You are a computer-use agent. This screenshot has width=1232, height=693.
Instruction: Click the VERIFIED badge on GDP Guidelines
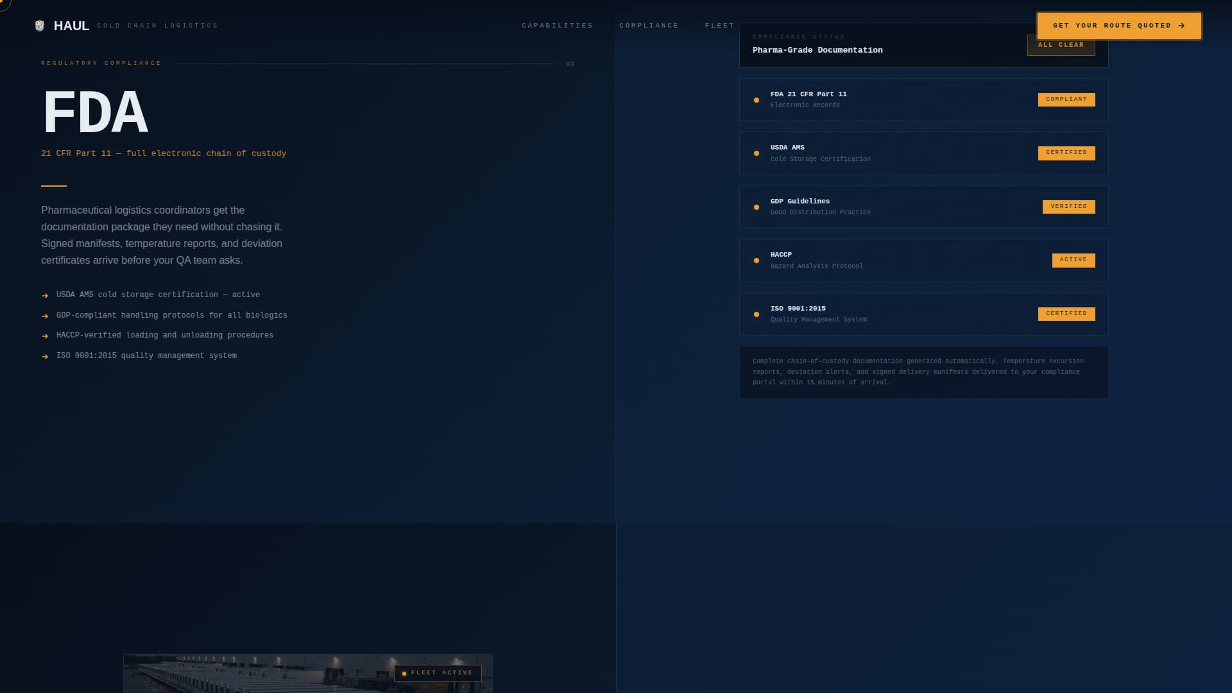pyautogui.click(x=1068, y=207)
